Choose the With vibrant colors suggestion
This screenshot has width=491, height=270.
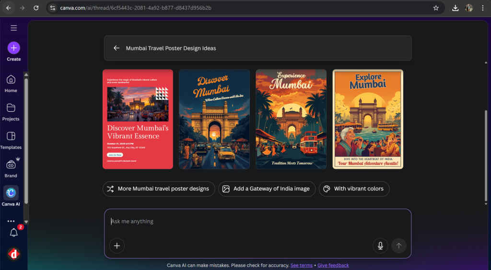(x=354, y=189)
